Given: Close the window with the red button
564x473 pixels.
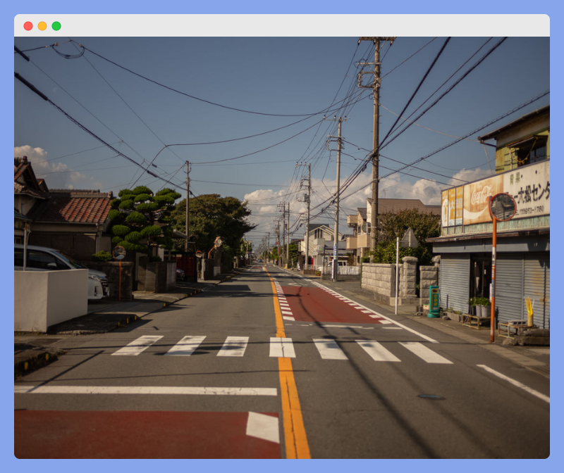Looking at the screenshot, I should tap(28, 26).
